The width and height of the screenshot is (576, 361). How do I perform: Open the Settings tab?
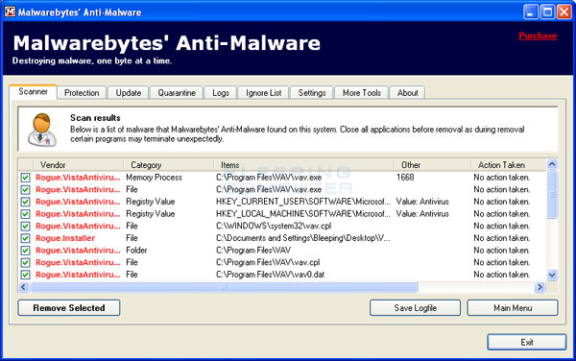click(311, 93)
